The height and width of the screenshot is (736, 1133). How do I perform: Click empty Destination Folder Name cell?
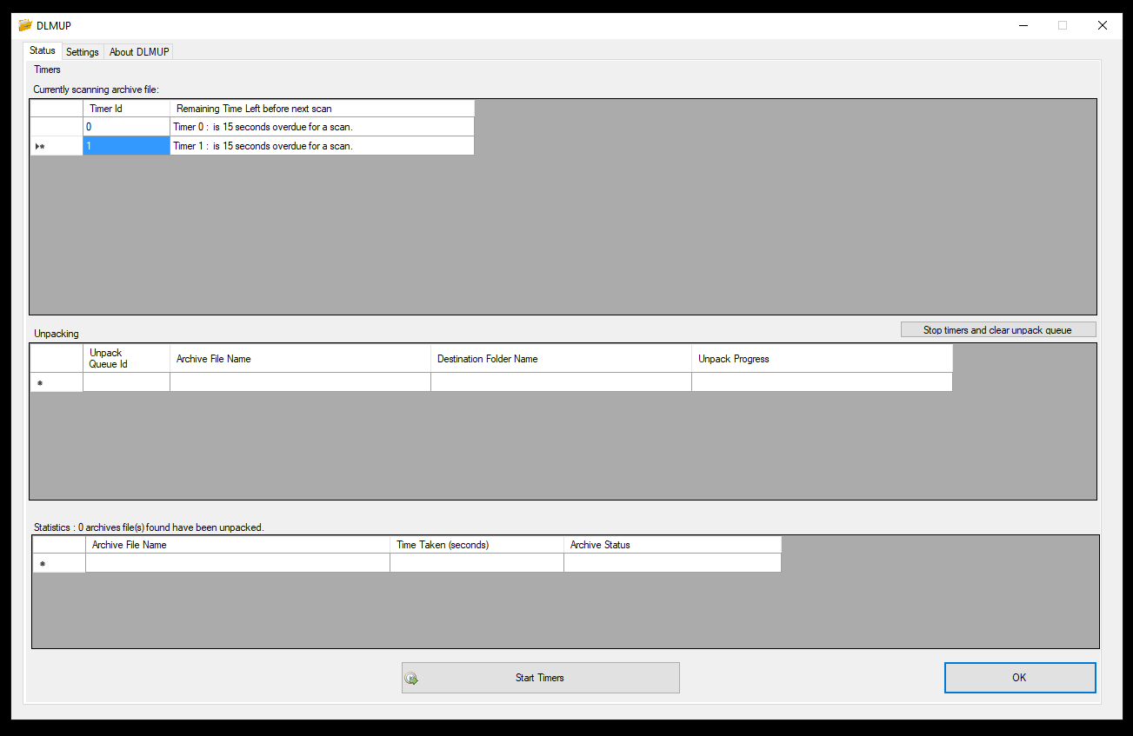coord(561,382)
